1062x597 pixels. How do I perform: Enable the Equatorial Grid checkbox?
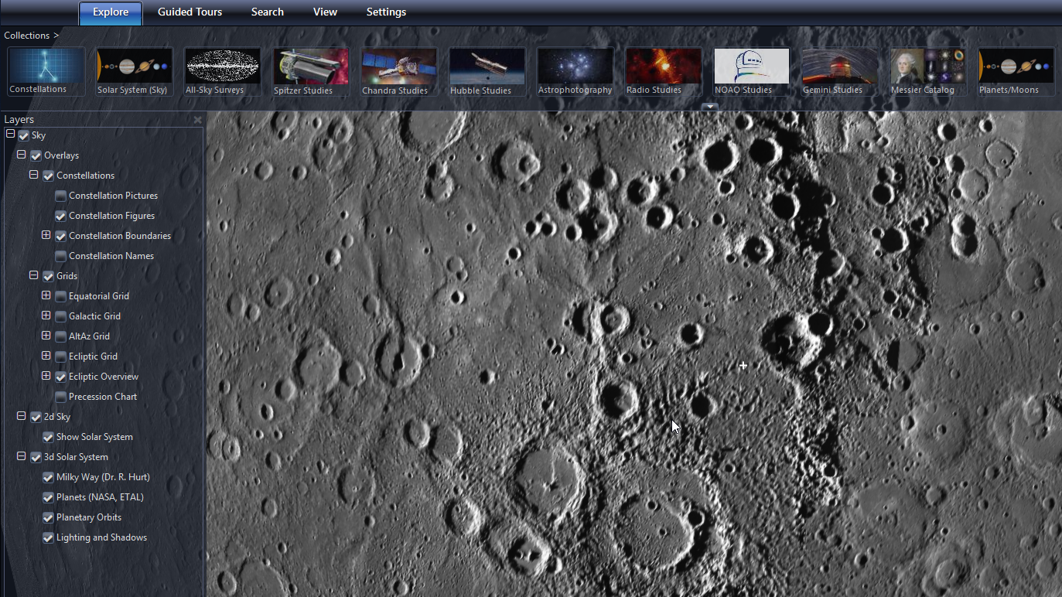pos(60,296)
